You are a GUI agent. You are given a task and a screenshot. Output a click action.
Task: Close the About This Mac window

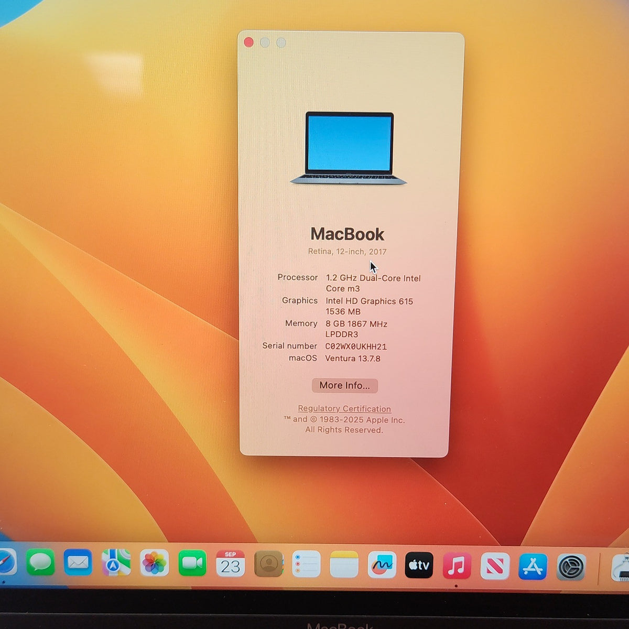248,42
